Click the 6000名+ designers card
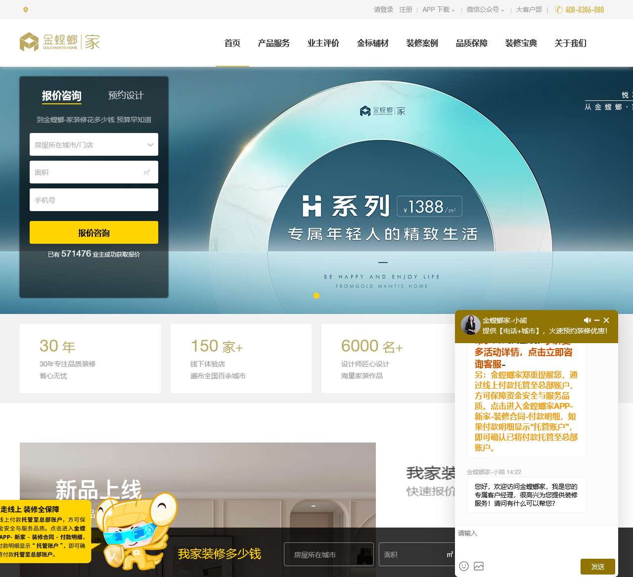Viewport: 633px width, 577px height. (388, 358)
